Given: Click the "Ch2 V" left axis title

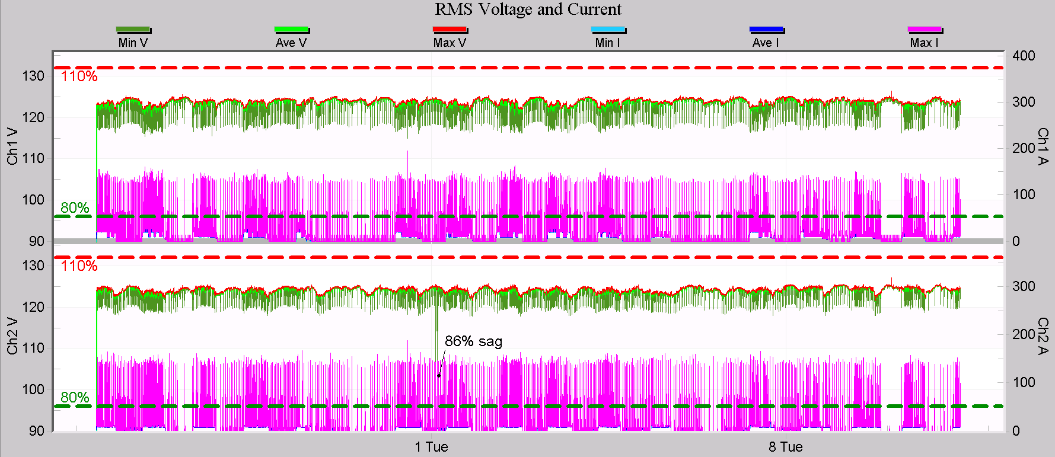Looking at the screenshot, I should (12, 335).
